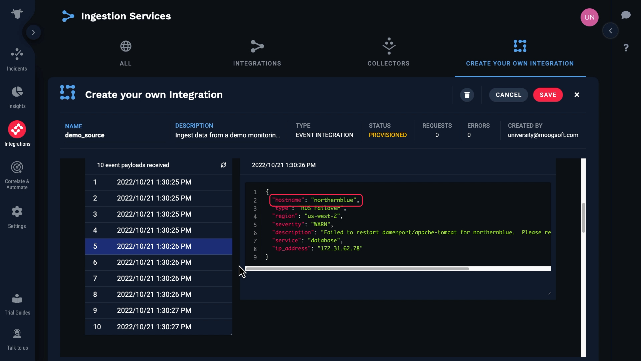The height and width of the screenshot is (361, 641).
Task: Click the question mark help icon
Action: point(626,48)
